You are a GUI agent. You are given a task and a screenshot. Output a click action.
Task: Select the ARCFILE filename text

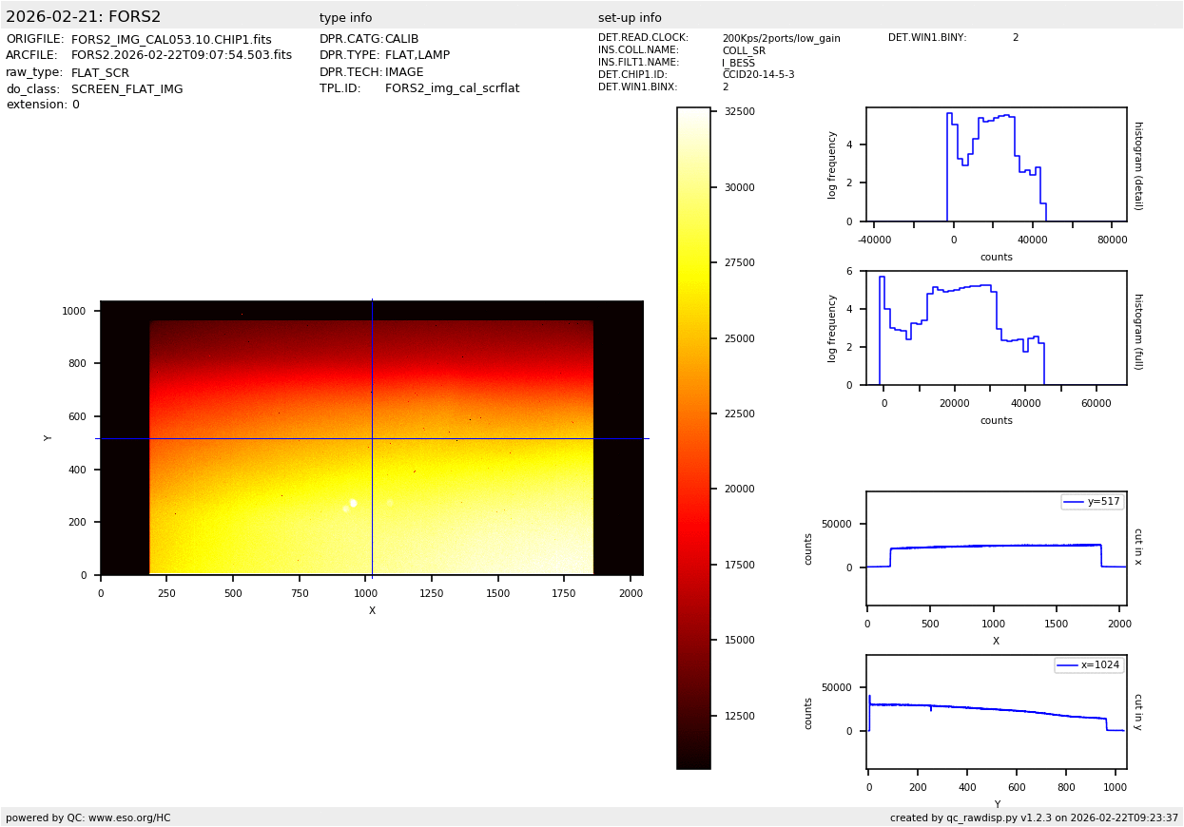(x=182, y=56)
